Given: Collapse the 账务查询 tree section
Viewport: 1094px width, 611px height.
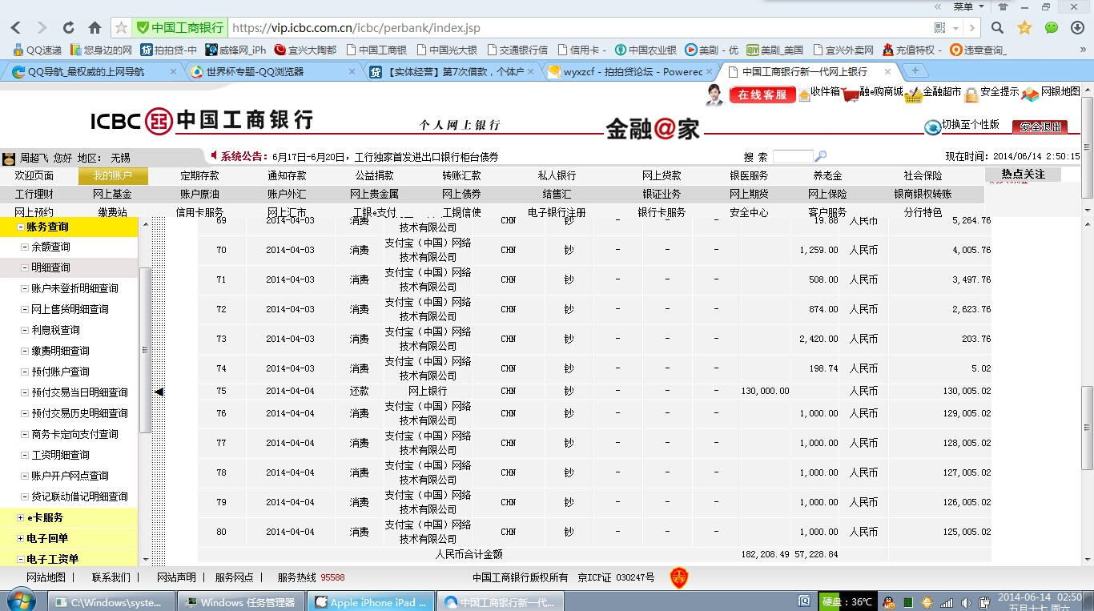Looking at the screenshot, I should [21, 227].
